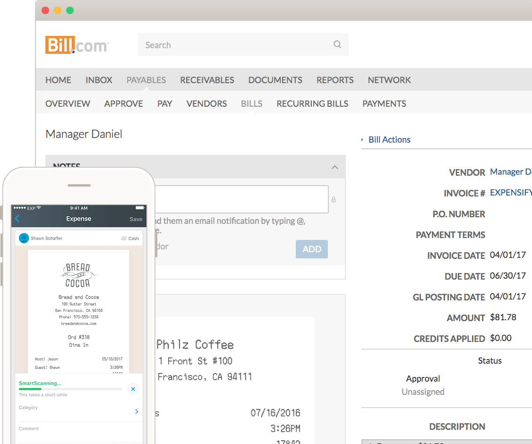Screen dimensions: 532x444
Task: Tap the blue back chevron on the Expense screen
Action: 18,219
